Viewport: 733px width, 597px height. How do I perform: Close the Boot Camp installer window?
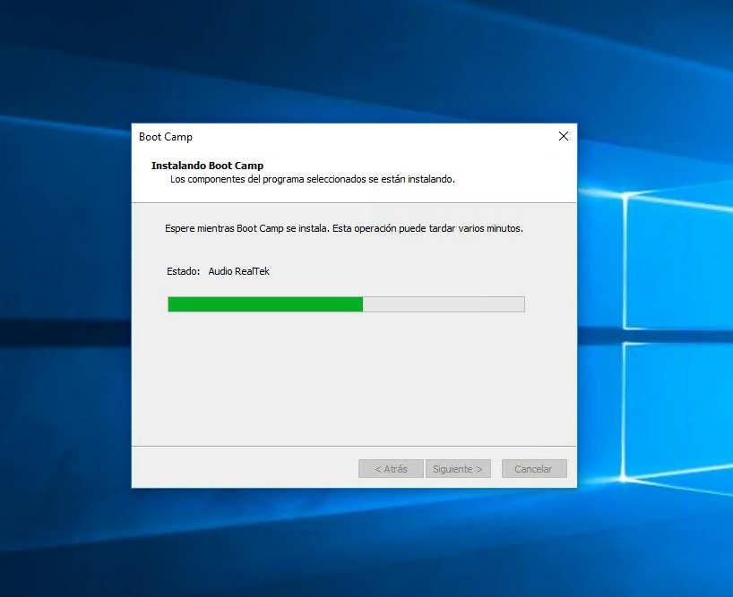[x=563, y=136]
